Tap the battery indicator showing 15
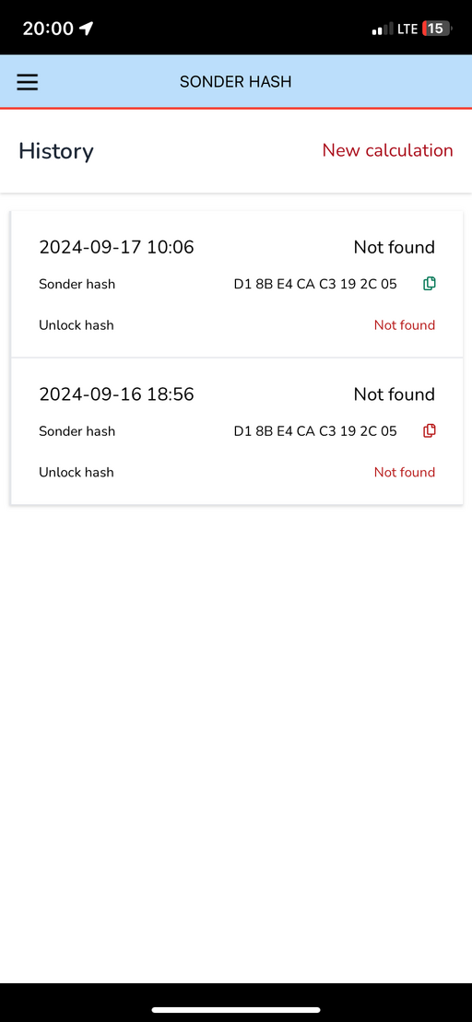 436,28
